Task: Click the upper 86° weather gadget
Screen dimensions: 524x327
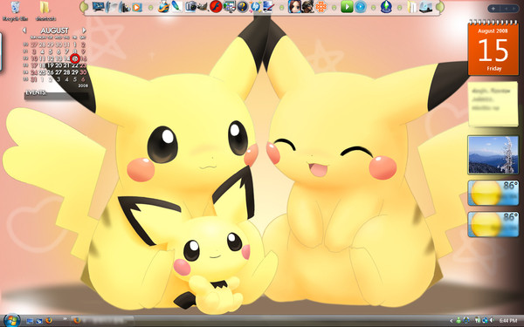Action: [x=493, y=193]
